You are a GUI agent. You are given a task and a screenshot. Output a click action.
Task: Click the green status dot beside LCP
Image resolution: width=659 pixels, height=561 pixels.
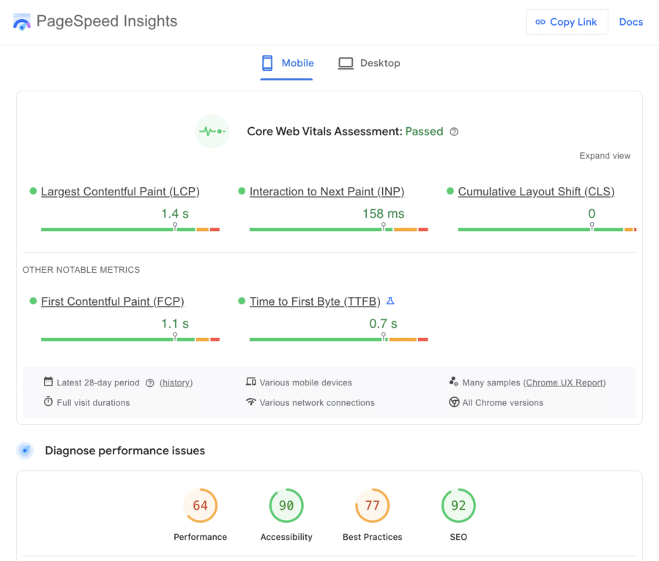click(33, 191)
